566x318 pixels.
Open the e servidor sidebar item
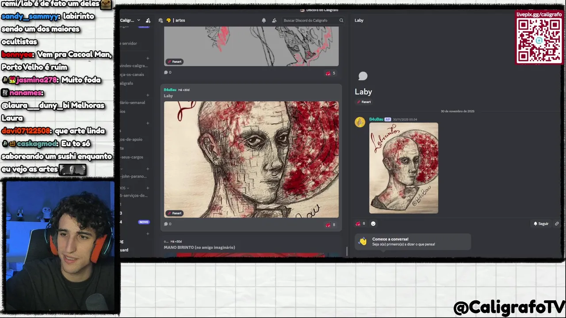pos(129,43)
